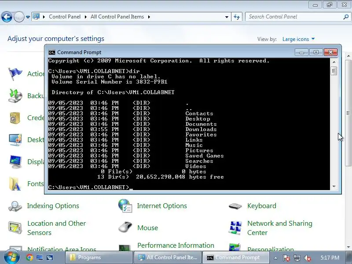The height and width of the screenshot is (264, 352).
Task: Open the Backup and Restore icon
Action: click(x=15, y=96)
